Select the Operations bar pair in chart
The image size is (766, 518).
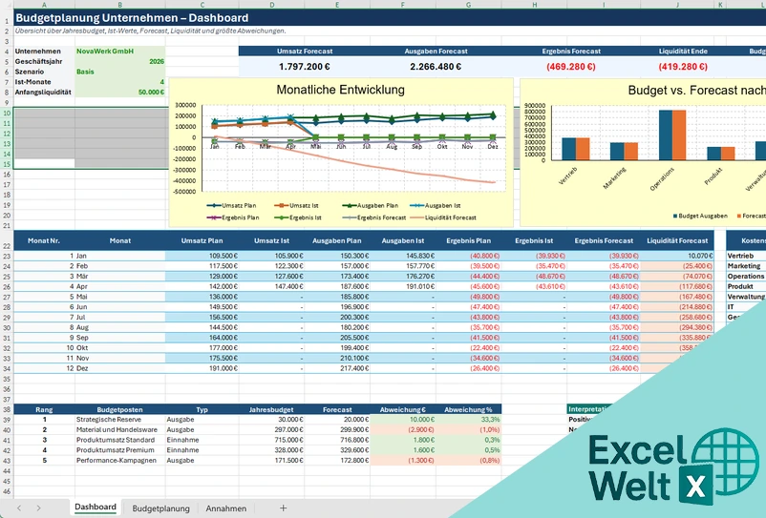point(672,135)
